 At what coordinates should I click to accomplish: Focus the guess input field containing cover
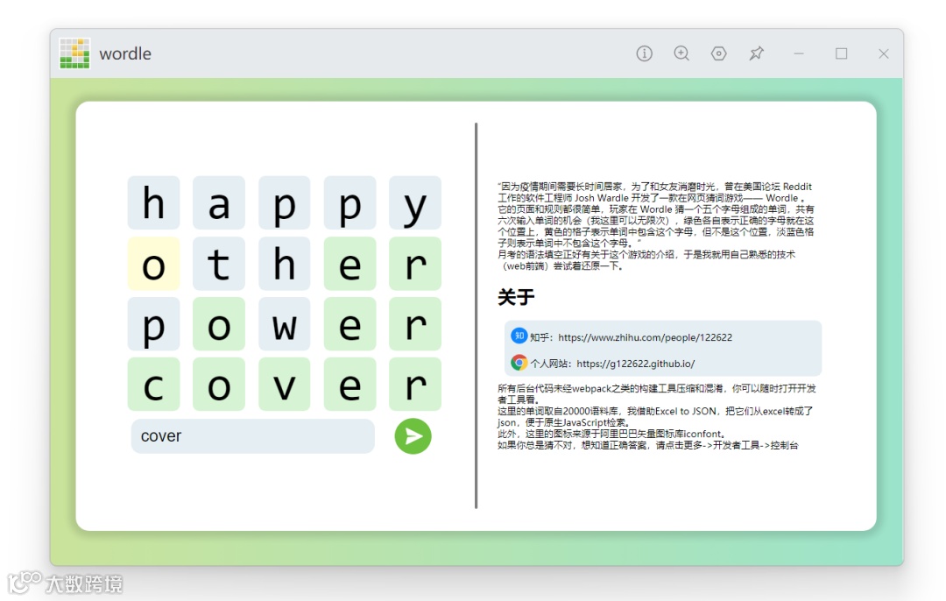tap(253, 435)
